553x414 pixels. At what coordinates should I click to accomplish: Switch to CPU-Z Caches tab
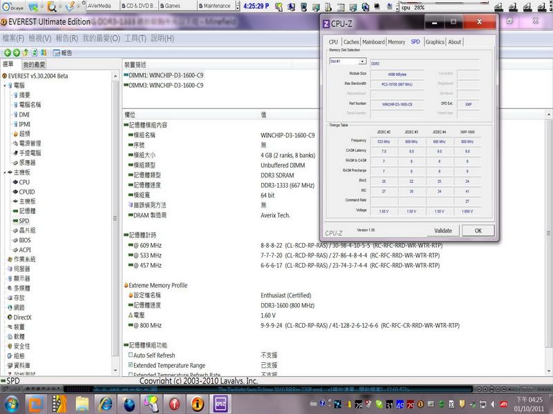351,42
